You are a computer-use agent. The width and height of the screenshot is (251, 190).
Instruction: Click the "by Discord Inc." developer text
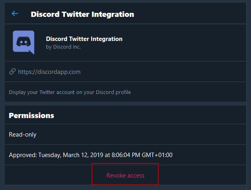(63, 47)
